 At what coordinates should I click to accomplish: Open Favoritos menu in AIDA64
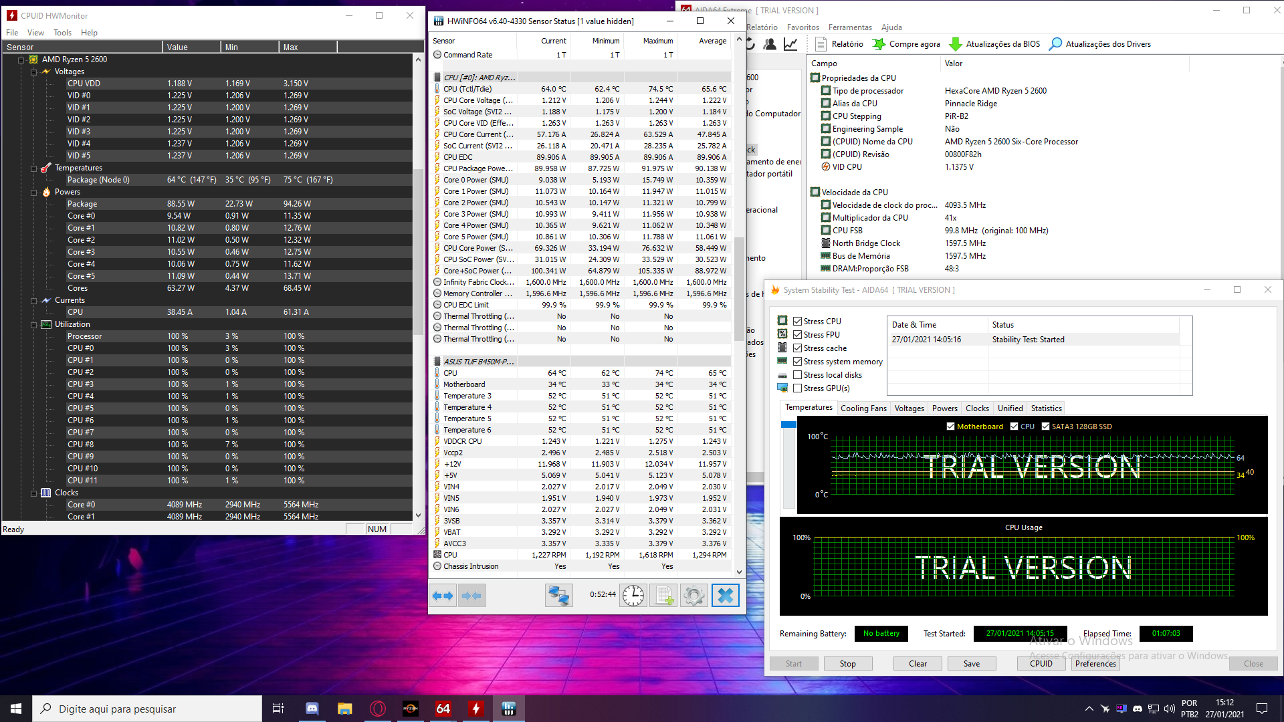pos(802,27)
